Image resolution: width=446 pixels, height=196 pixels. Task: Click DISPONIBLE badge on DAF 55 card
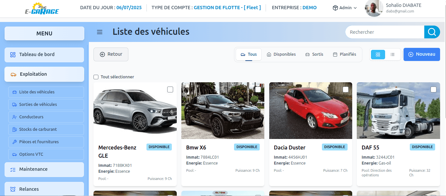tap(422, 147)
